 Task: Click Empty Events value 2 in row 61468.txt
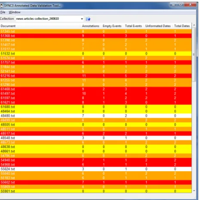(x=104, y=89)
